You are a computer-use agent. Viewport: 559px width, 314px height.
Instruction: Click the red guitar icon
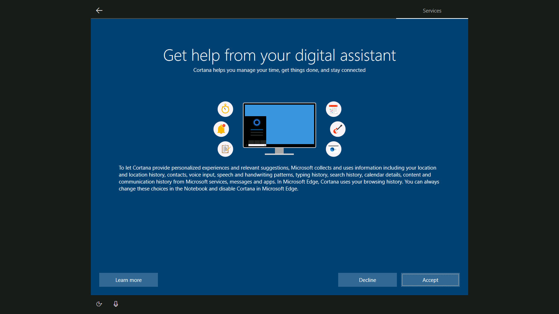click(x=337, y=129)
